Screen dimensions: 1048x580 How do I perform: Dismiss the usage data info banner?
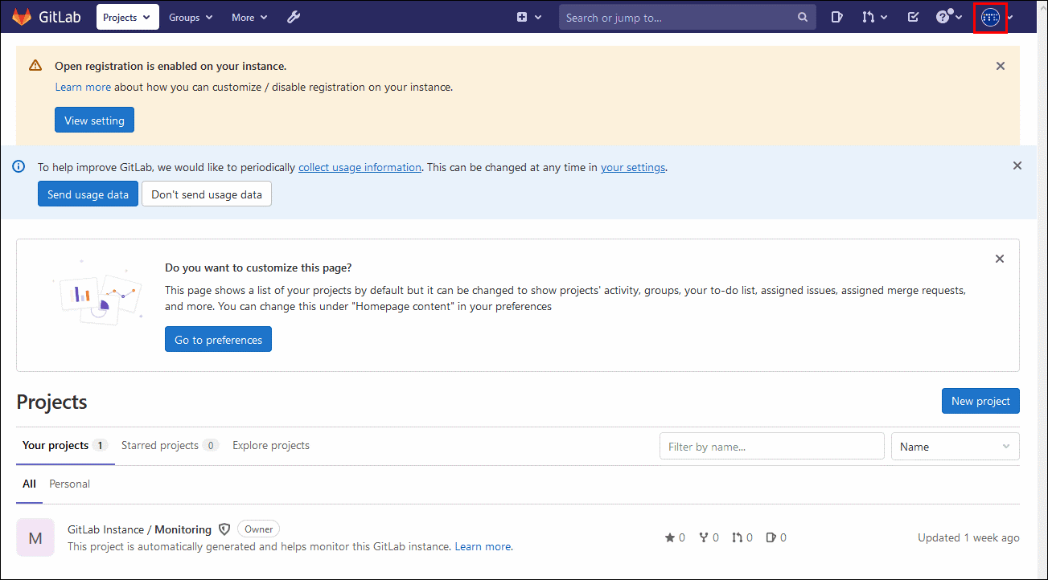[1017, 165]
